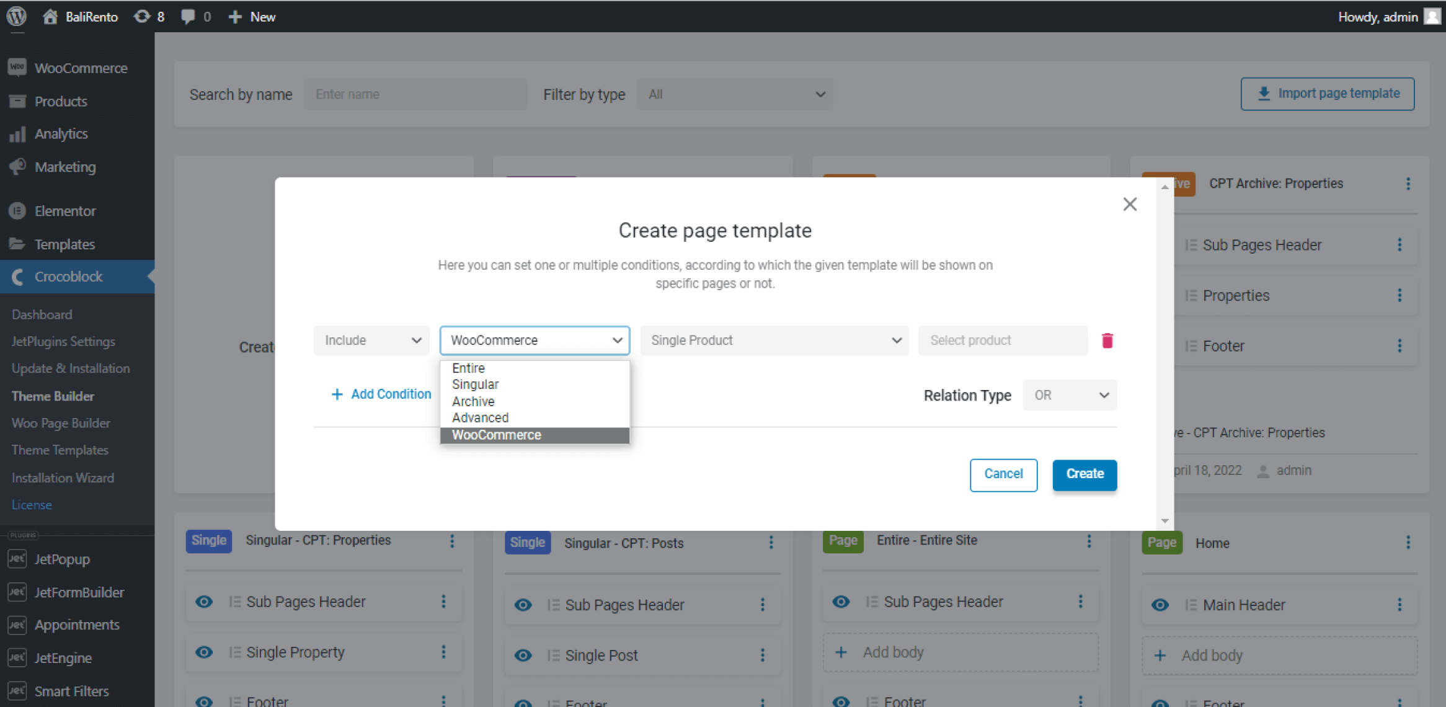Open the License link in sidebar
The height and width of the screenshot is (707, 1446).
[x=32, y=505]
